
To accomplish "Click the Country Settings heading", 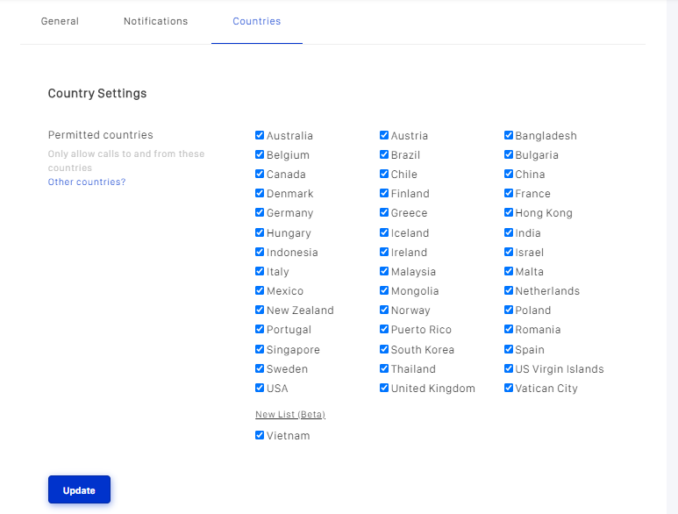I will pyautogui.click(x=97, y=93).
